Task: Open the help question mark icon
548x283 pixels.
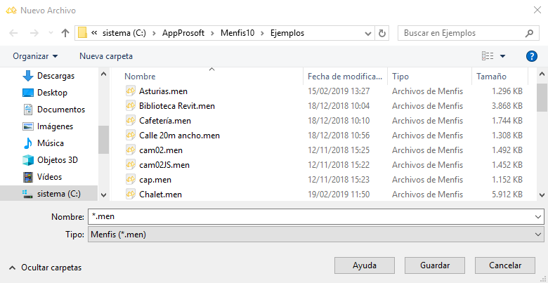Action: coord(532,56)
